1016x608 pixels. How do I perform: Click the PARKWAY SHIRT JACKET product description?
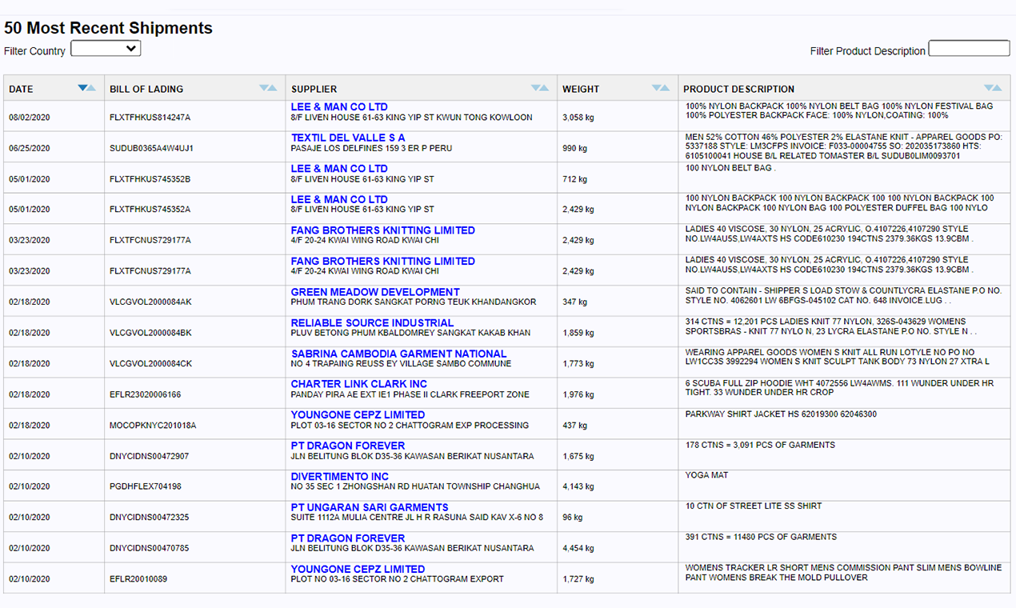(781, 414)
